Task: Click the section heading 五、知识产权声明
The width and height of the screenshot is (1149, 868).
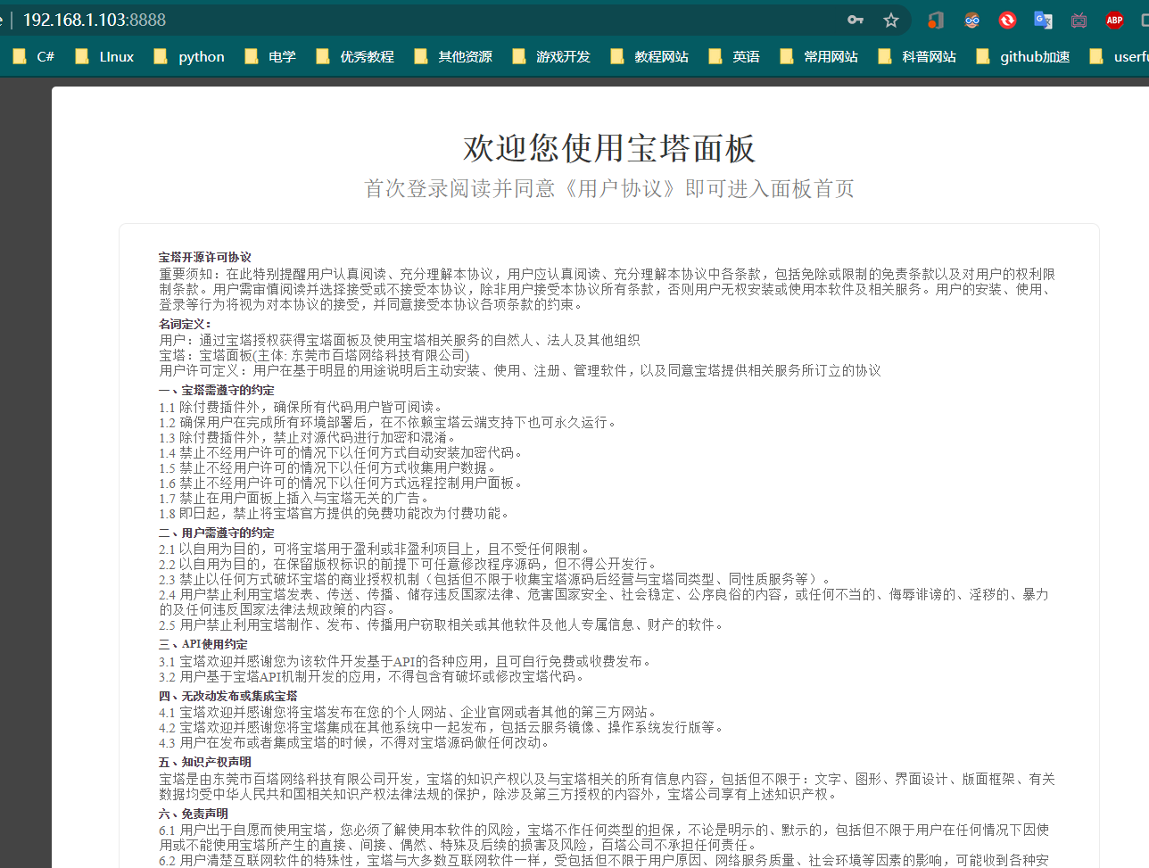Action: (205, 762)
